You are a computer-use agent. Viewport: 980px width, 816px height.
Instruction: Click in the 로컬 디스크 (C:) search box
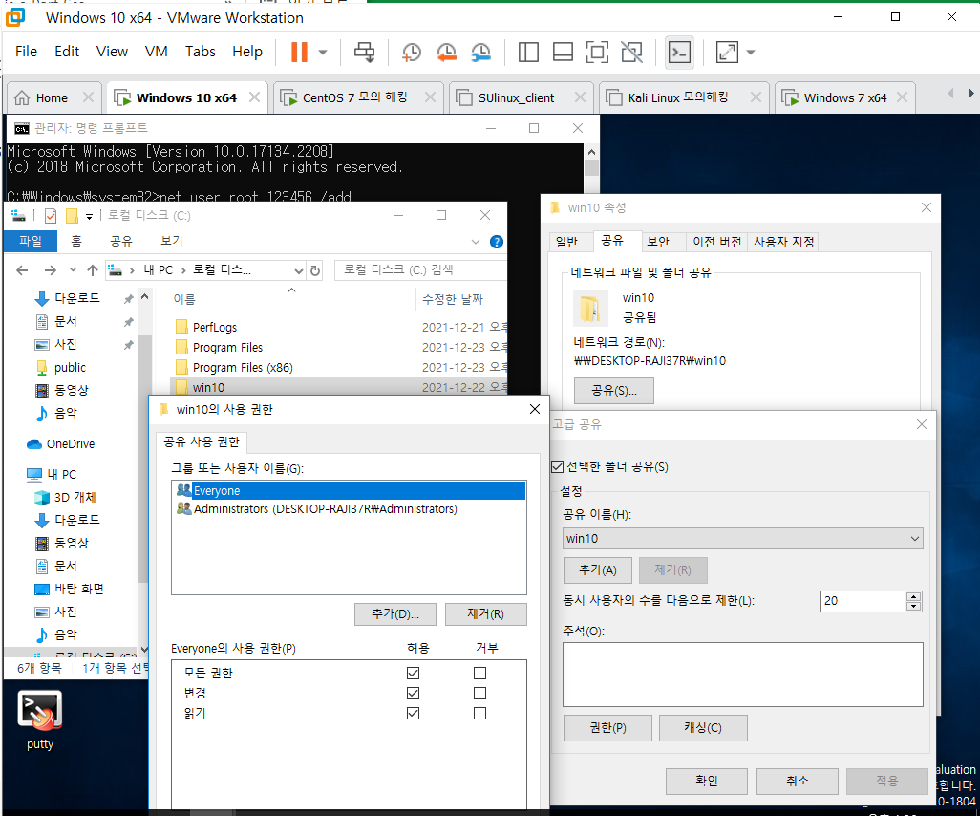click(420, 269)
